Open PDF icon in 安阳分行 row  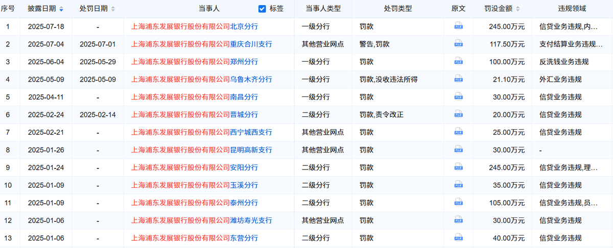tap(459, 167)
